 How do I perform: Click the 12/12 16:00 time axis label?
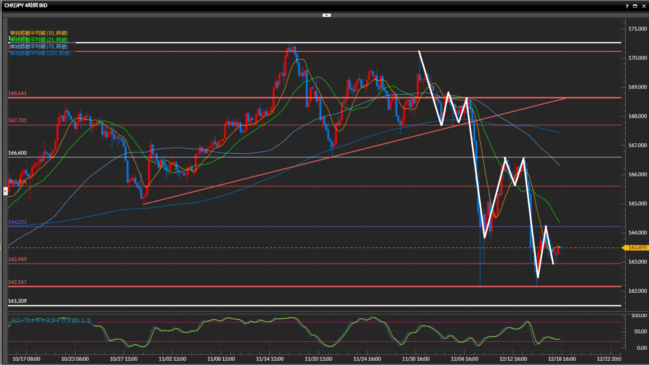click(513, 359)
